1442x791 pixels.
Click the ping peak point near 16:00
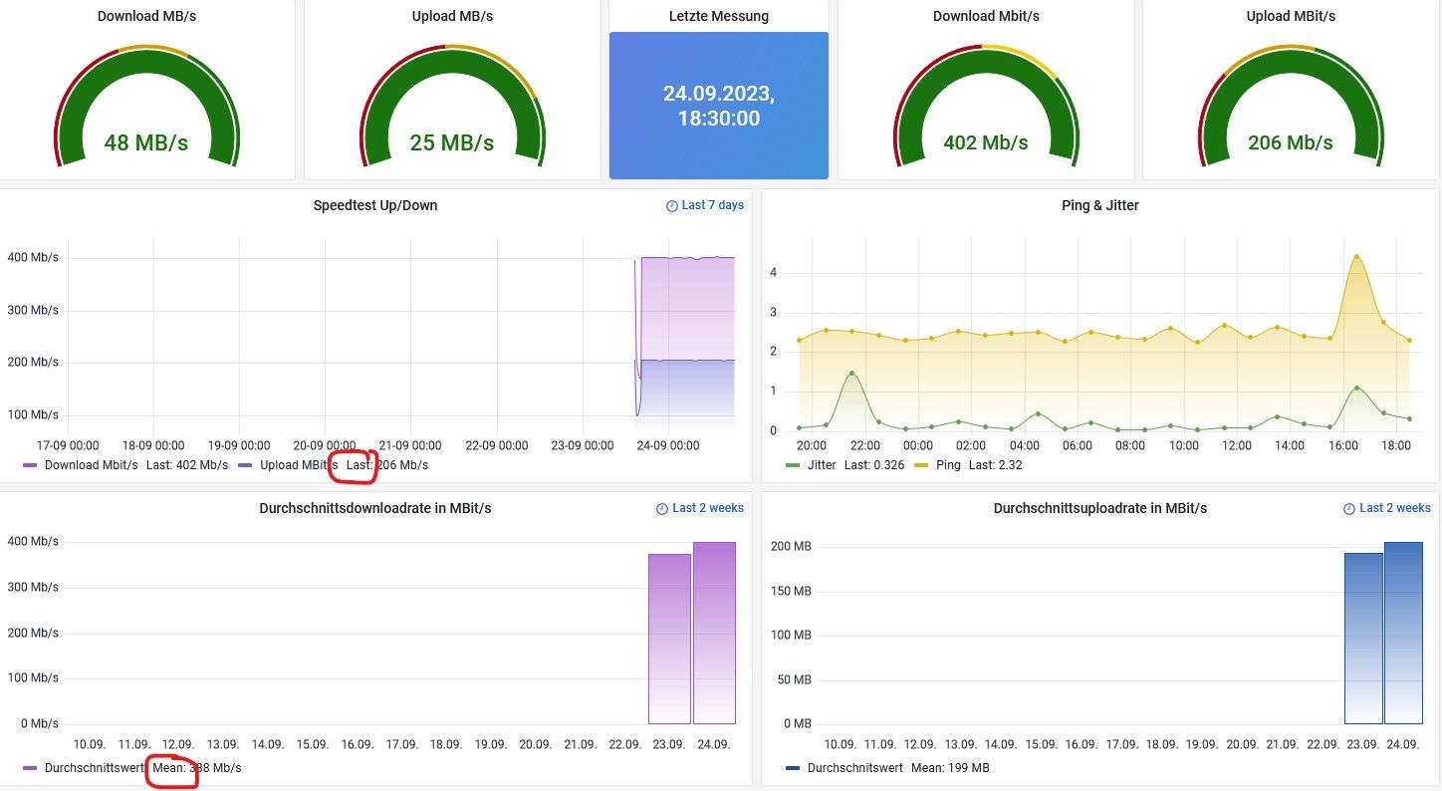1356,256
